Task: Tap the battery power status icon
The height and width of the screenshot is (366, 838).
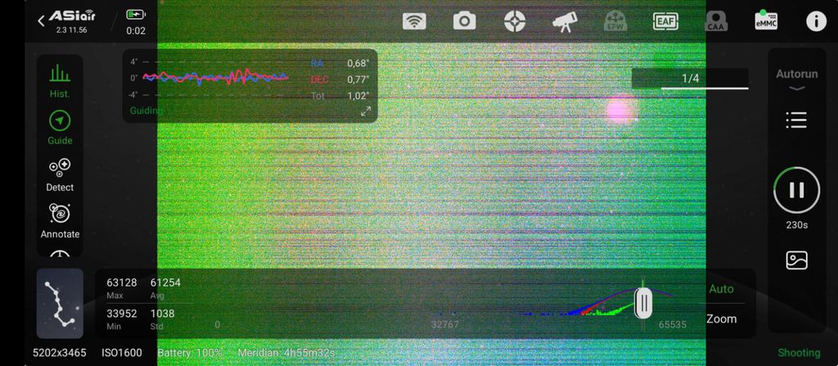Action: pyautogui.click(x=136, y=15)
